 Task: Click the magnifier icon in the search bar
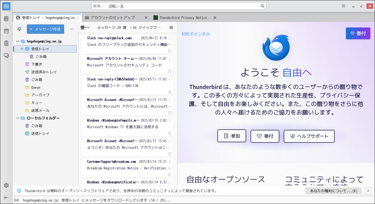coord(262,6)
